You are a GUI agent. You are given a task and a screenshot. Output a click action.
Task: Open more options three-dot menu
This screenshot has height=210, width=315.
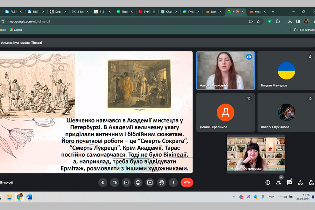click(x=173, y=182)
